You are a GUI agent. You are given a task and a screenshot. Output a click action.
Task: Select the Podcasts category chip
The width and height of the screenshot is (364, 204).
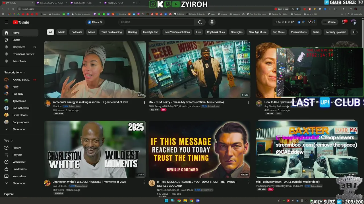click(x=77, y=32)
